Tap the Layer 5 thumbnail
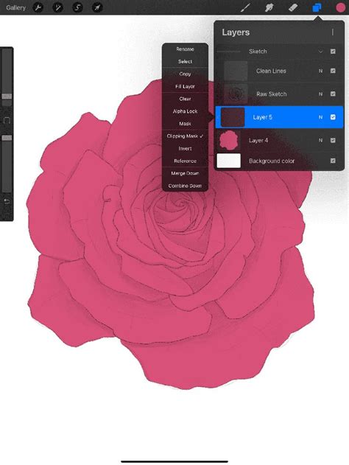This screenshot has width=349, height=465. point(233,117)
